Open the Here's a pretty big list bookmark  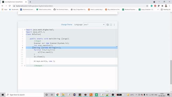[x=96, y=10]
